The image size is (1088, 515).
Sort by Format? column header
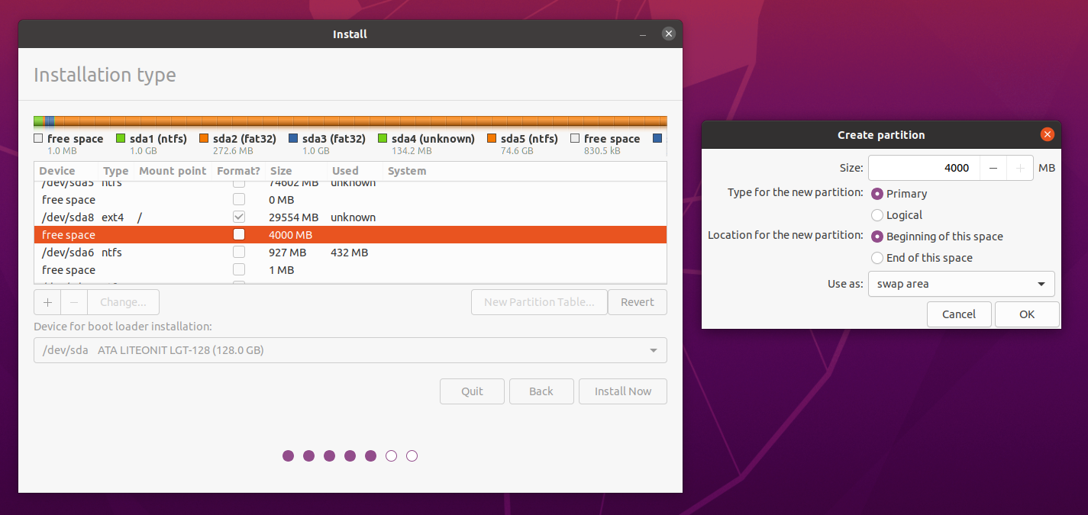point(238,171)
